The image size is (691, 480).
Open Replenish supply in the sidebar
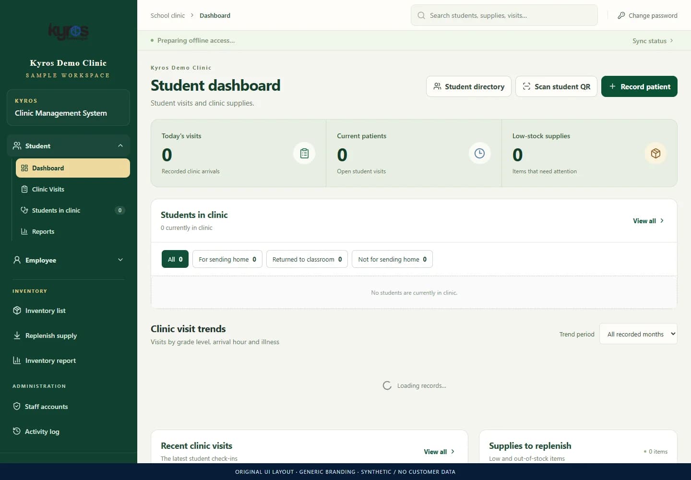(69, 336)
